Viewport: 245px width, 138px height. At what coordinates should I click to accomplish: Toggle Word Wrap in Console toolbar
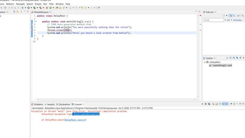click(x=220, y=104)
